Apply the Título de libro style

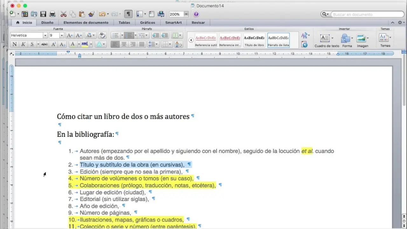point(254,40)
